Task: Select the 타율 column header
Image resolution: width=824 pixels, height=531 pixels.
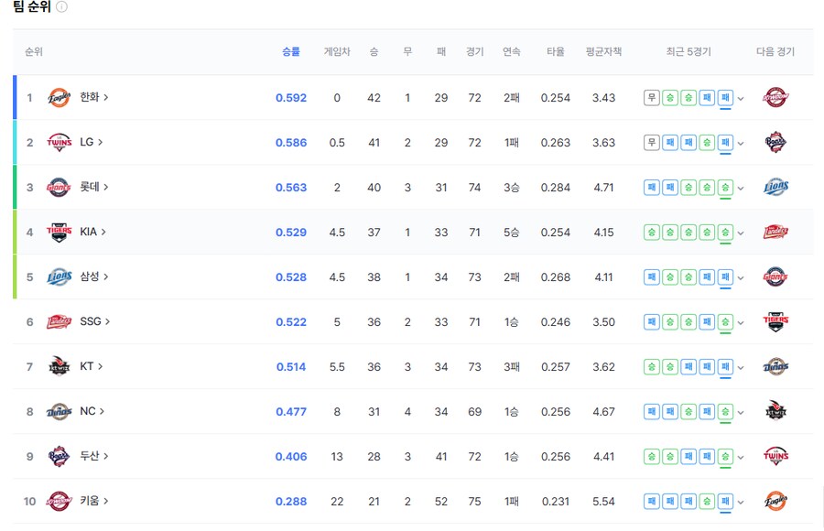Action: click(555, 52)
